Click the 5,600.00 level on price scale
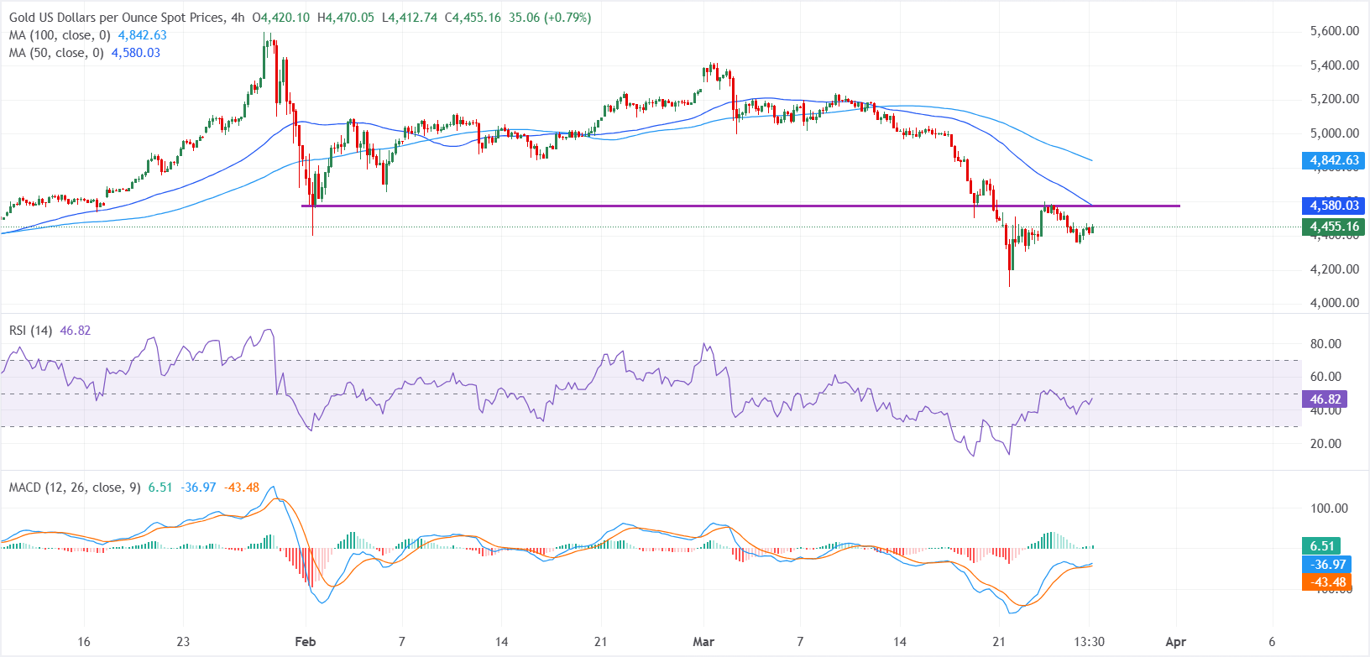 (1334, 31)
